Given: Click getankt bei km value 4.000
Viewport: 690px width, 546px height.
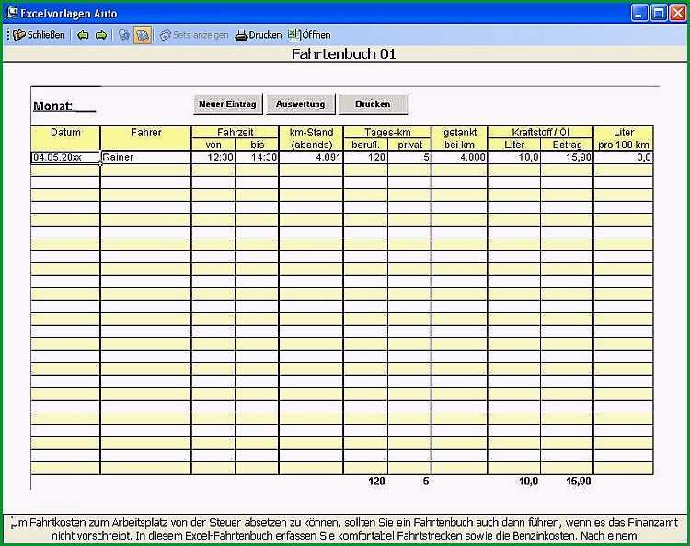Looking at the screenshot, I should tap(459, 157).
